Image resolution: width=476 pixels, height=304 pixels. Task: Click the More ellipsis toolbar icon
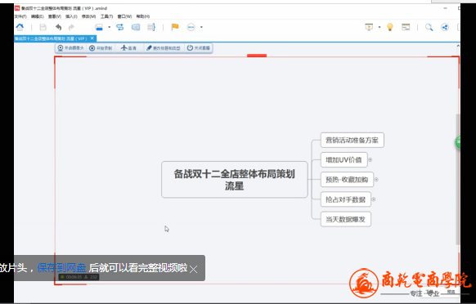[191, 27]
